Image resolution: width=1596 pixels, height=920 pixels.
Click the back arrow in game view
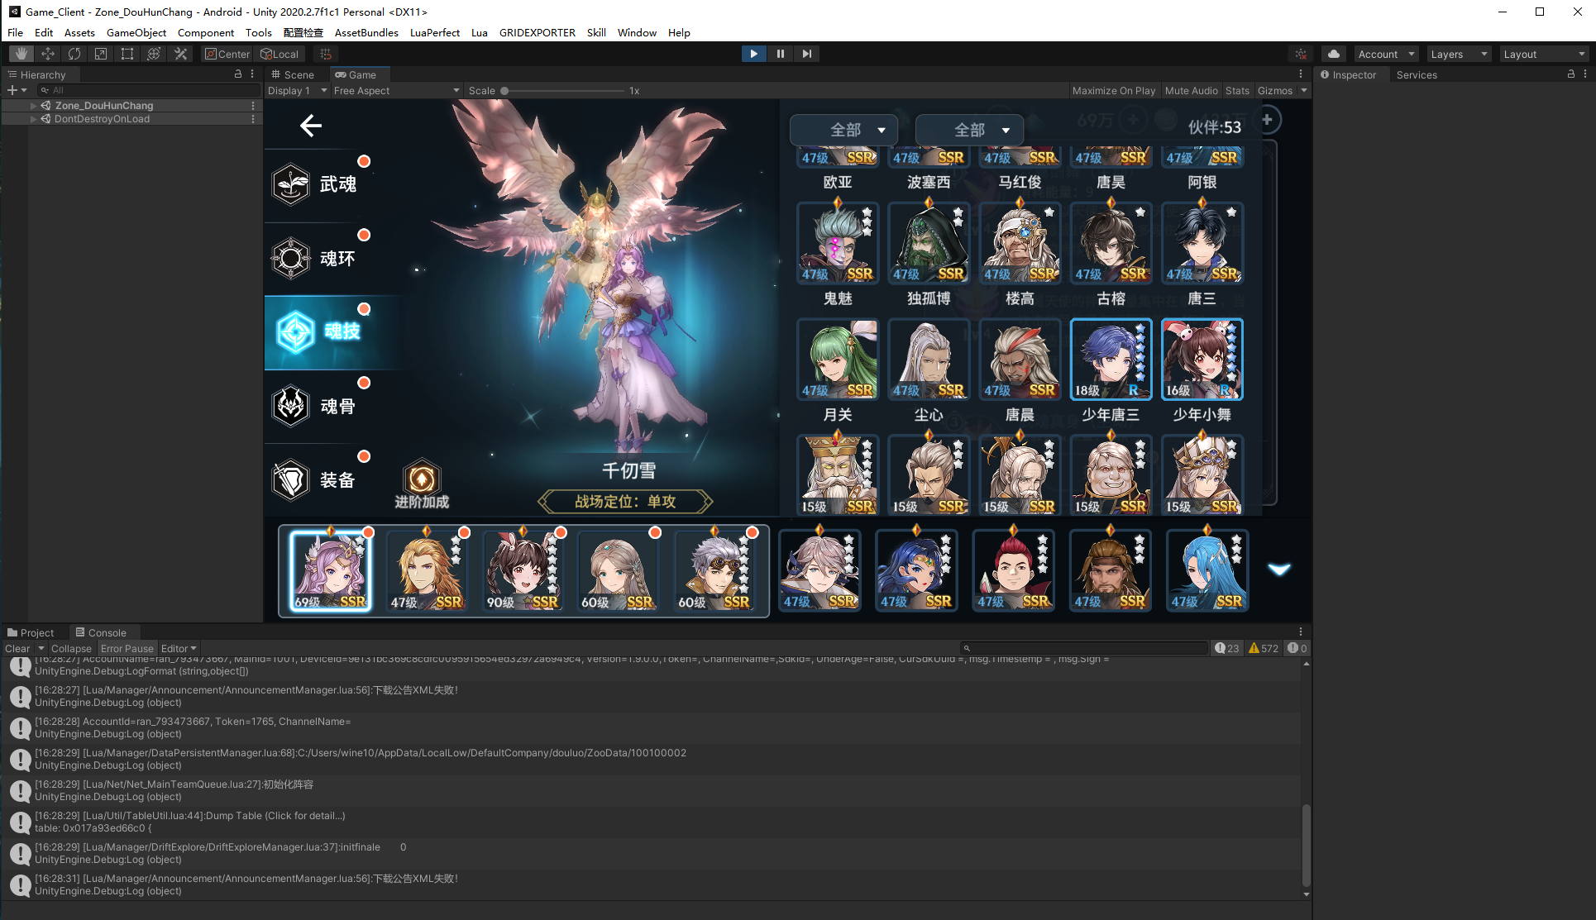[311, 126]
